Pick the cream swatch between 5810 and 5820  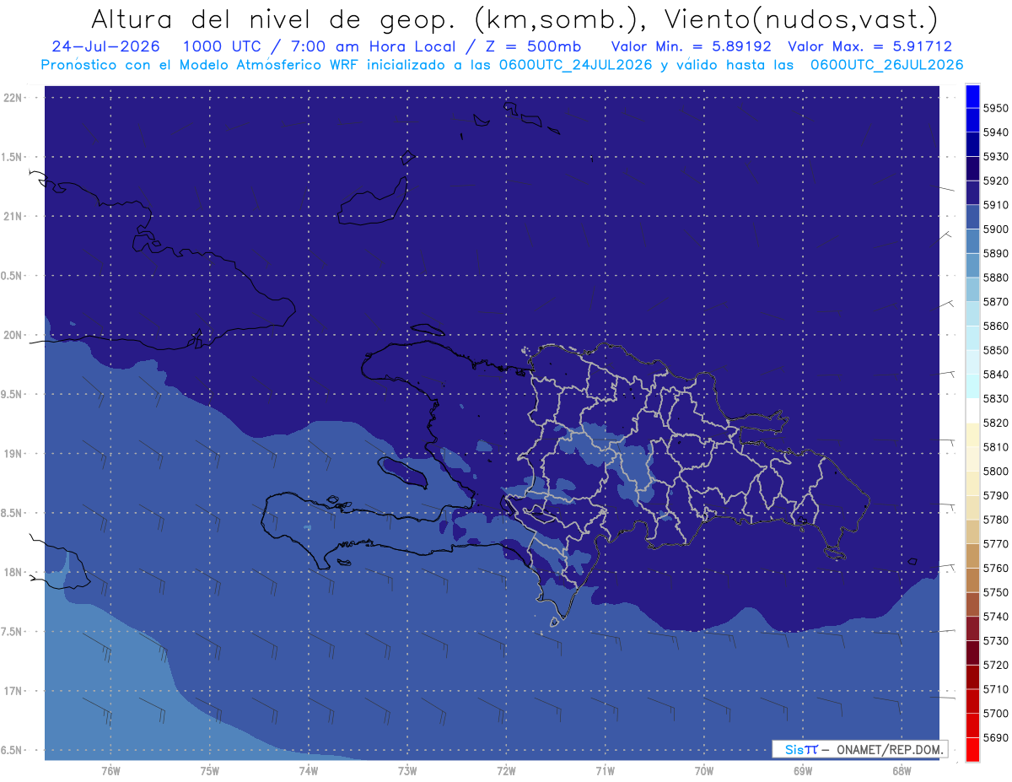pos(972,435)
